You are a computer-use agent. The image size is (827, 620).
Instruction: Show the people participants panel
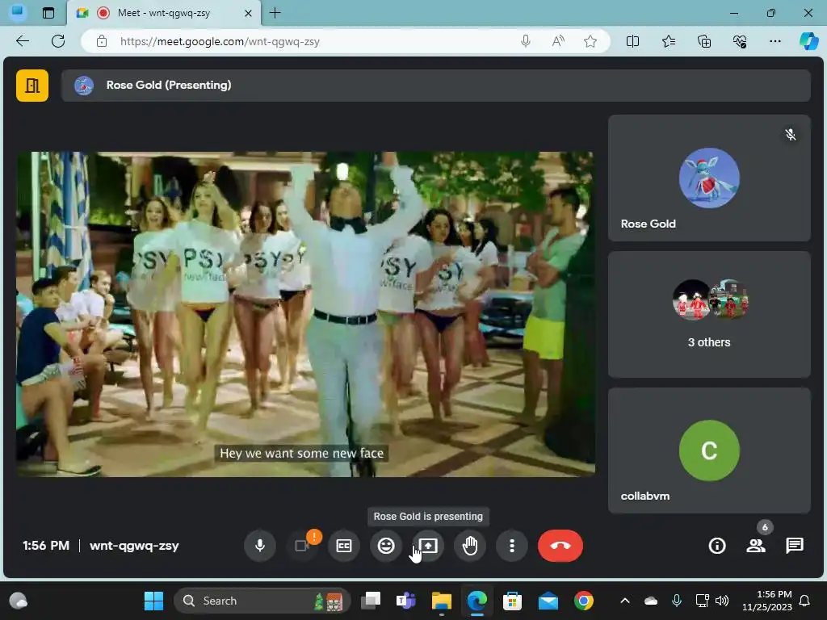pos(756,546)
